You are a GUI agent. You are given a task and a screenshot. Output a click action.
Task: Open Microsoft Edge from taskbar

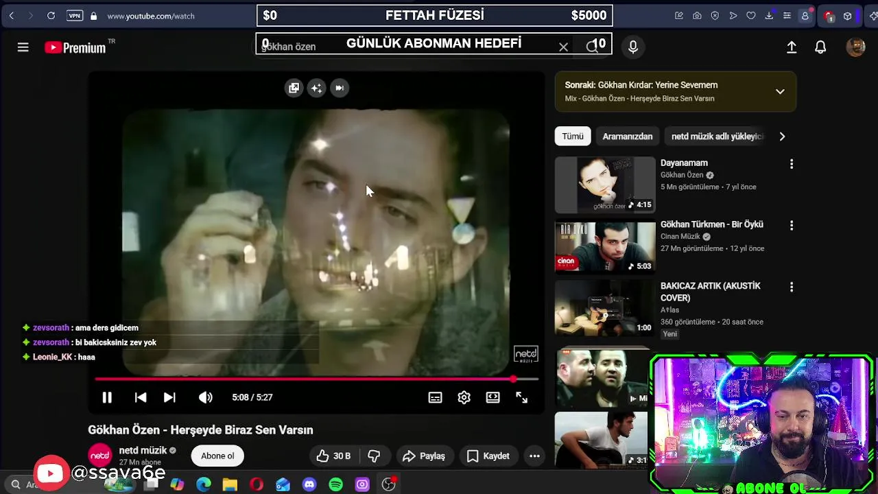[204, 484]
